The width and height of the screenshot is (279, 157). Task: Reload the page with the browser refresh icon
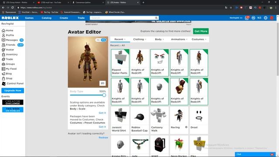(13, 8)
